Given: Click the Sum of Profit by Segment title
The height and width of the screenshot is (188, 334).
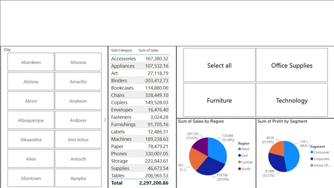Looking at the screenshot, I should point(282,121).
